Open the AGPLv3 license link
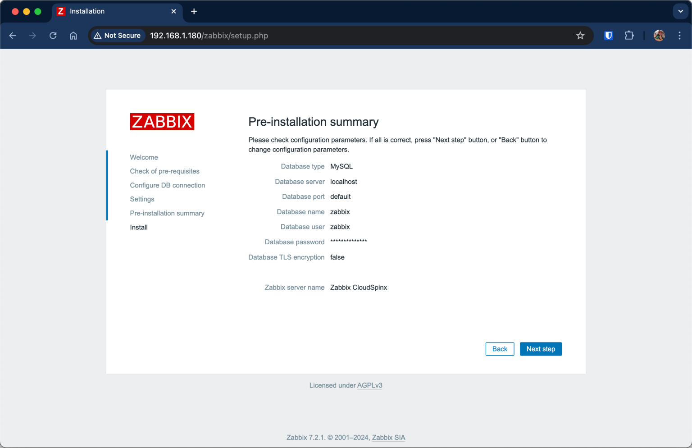The height and width of the screenshot is (448, 692). point(369,385)
